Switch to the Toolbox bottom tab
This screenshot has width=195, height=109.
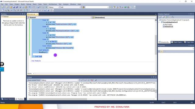pos(19,99)
